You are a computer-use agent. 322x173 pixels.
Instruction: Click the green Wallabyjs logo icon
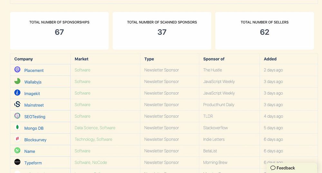(17, 81)
